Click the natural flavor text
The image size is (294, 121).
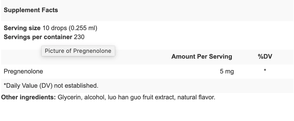195,97
